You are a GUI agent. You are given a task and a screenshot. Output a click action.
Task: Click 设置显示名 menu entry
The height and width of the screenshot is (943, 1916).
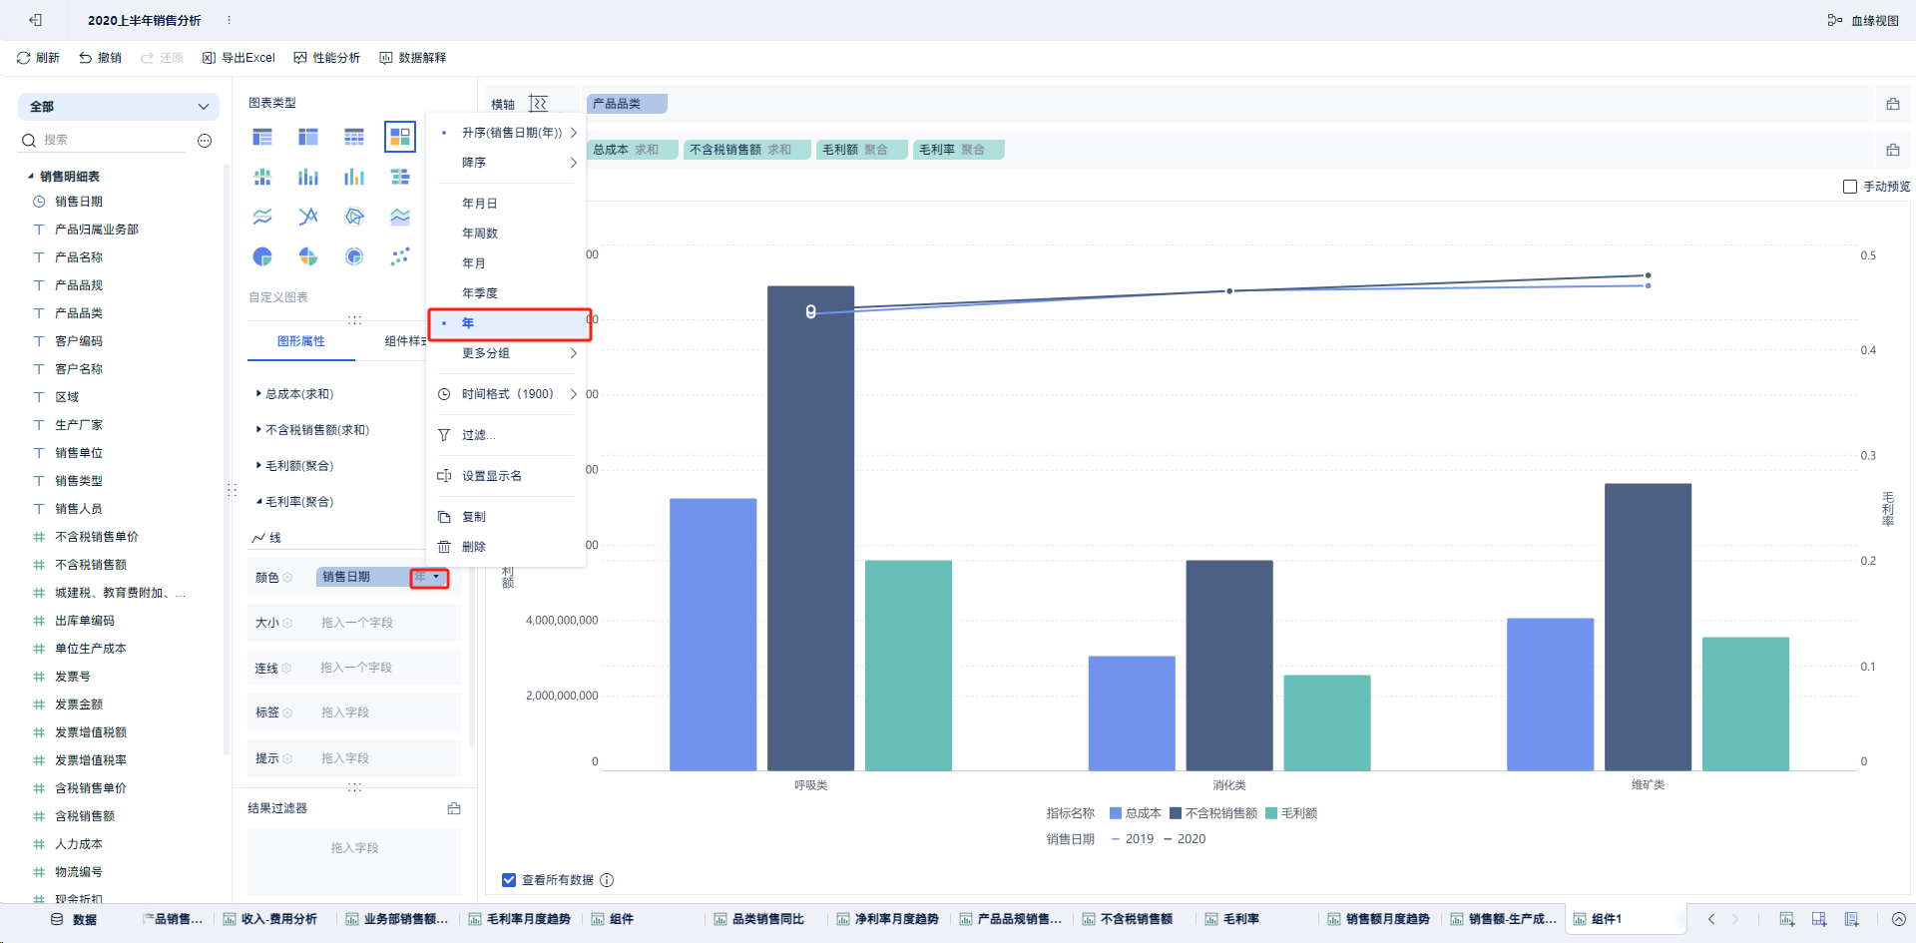coord(507,476)
